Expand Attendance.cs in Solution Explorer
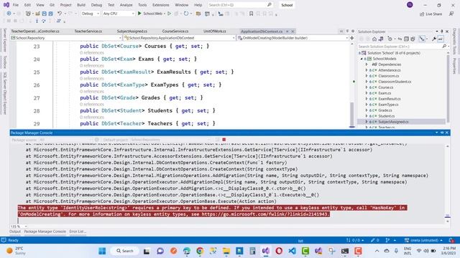Image resolution: width=460 pixels, height=258 pixels. (367, 70)
